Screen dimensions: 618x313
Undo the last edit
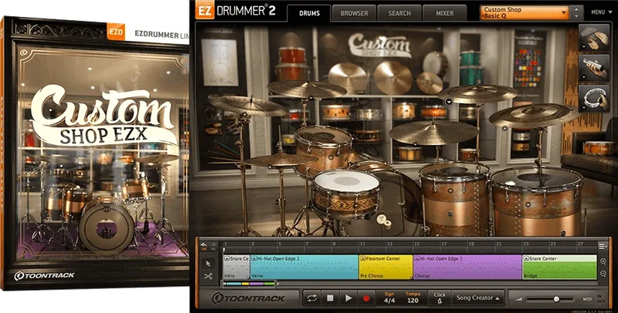(204, 246)
